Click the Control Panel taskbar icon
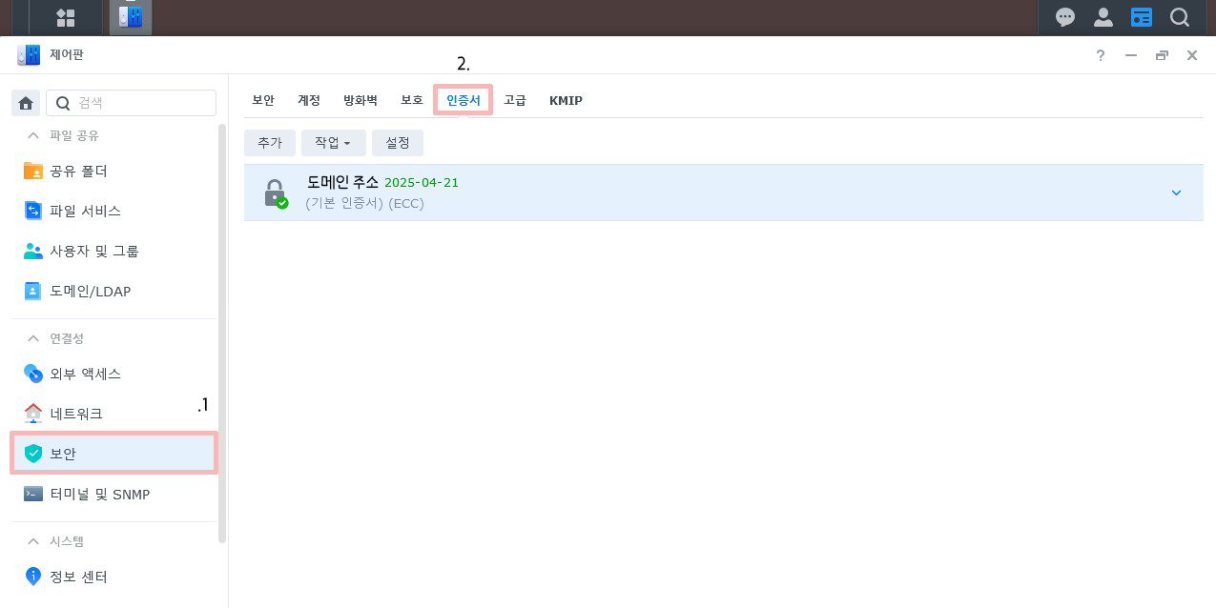 point(131,17)
